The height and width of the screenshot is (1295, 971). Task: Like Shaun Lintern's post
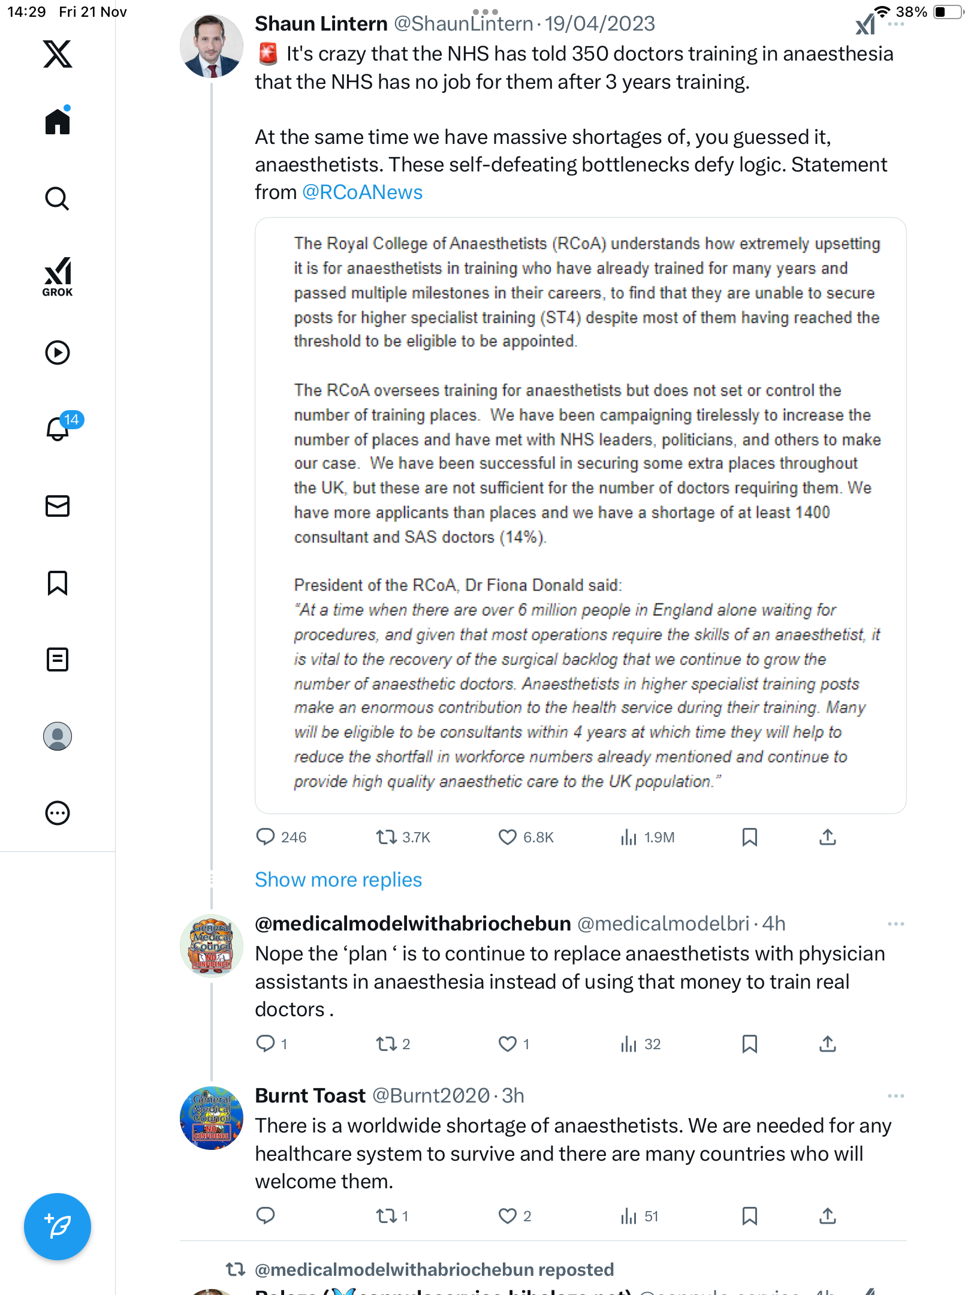[507, 837]
